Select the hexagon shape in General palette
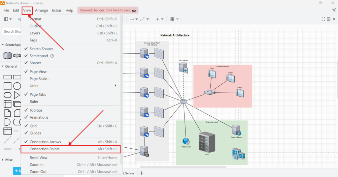 [x=7, y=95]
